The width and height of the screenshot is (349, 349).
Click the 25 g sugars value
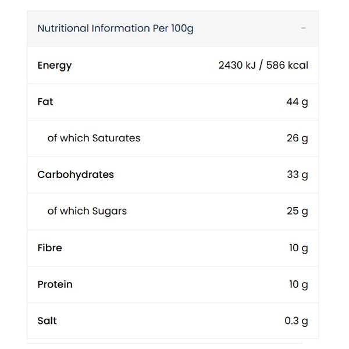pos(297,211)
